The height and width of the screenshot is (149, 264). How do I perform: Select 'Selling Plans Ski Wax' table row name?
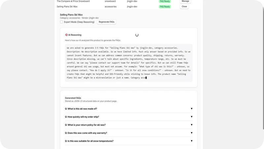[67, 7]
